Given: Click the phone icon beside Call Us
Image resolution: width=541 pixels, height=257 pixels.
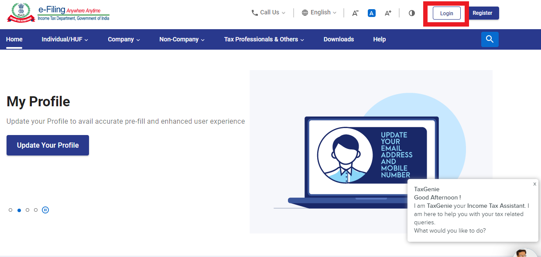Looking at the screenshot, I should click(255, 13).
